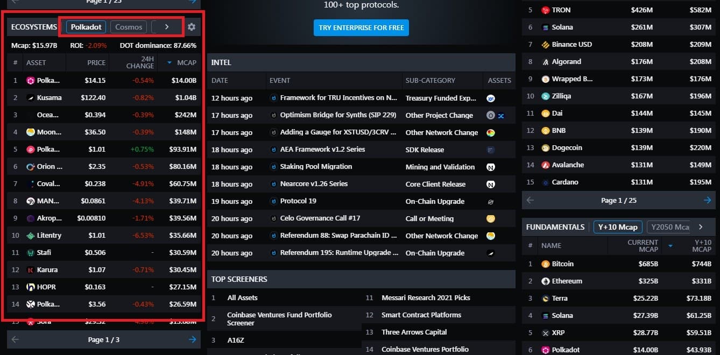
Task: Open Smart Contract Platforms screener
Action: (x=421, y=315)
